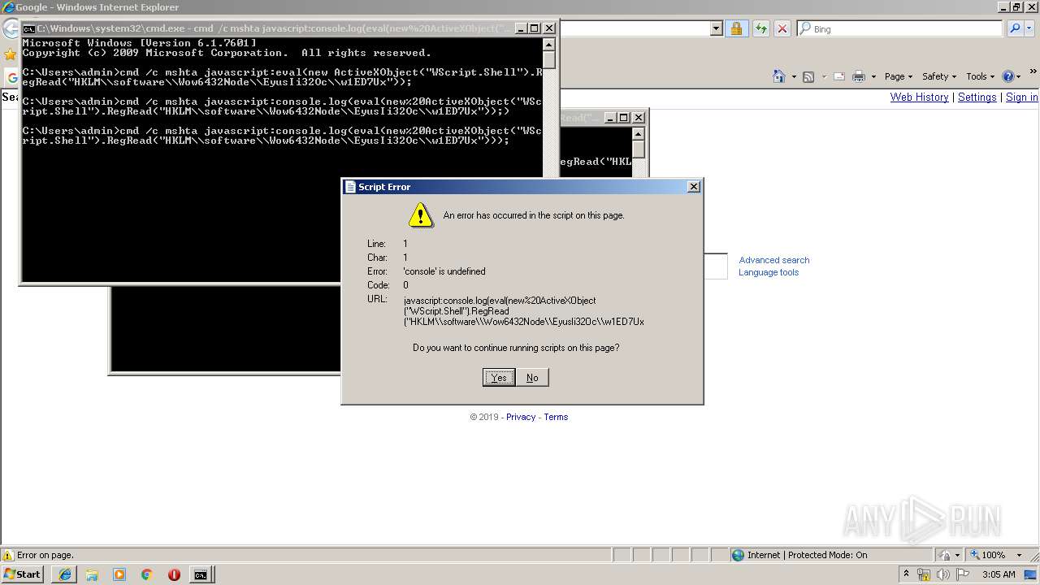This screenshot has height=585, width=1040.
Task: Click the RSS feeds icon
Action: 808,76
